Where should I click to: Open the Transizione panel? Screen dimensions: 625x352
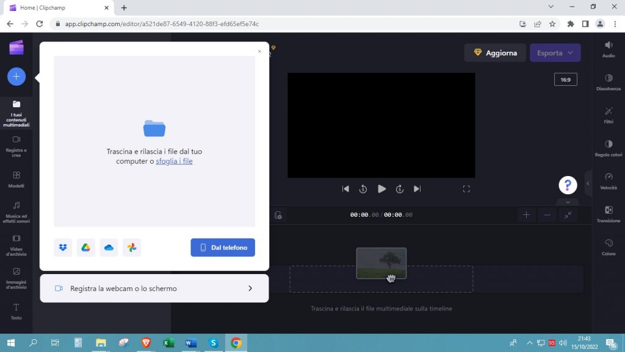pyautogui.click(x=608, y=214)
